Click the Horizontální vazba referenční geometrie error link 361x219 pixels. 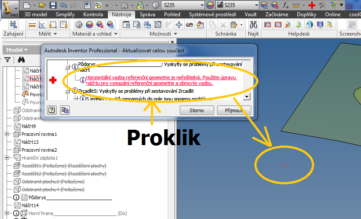(x=161, y=80)
